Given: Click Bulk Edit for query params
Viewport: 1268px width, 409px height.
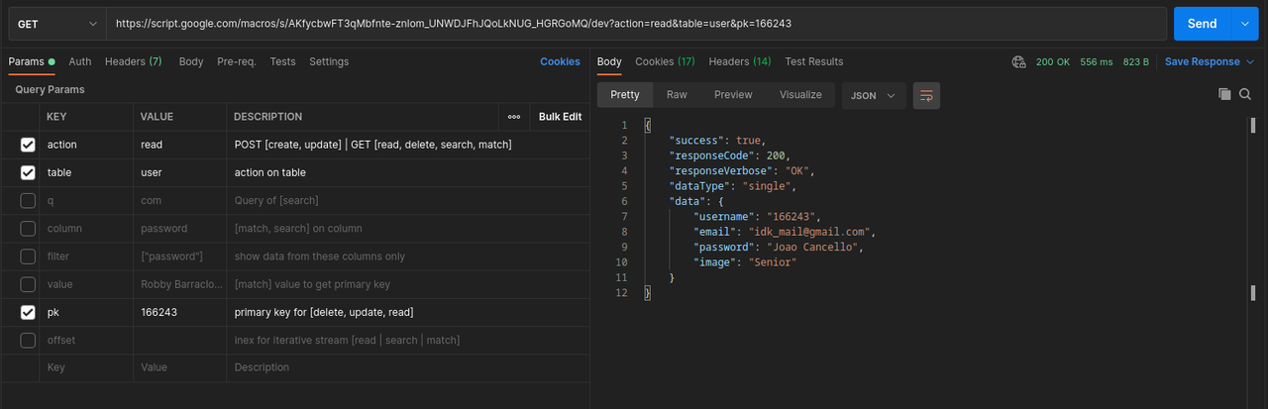Looking at the screenshot, I should tap(560, 117).
